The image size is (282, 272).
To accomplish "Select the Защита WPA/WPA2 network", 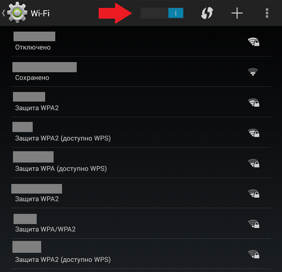I will pos(141,223).
